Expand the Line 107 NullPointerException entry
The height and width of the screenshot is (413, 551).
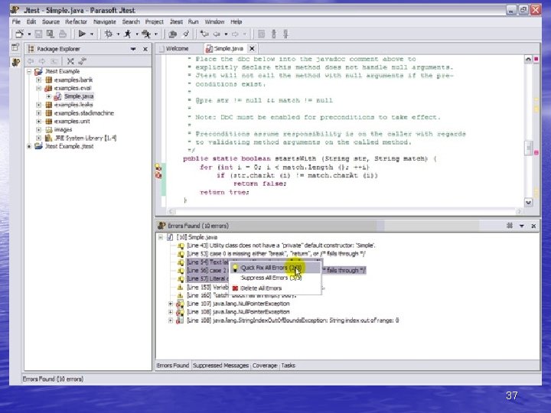(171, 304)
